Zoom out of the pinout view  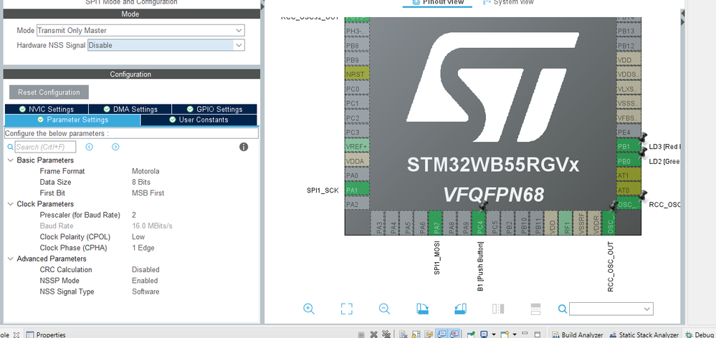pyautogui.click(x=384, y=309)
